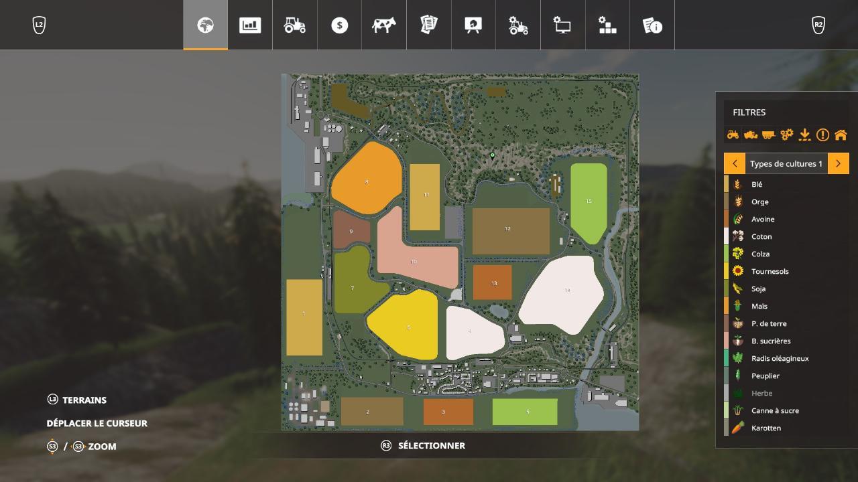Viewport: 858px width, 482px height.
Task: Open the contracts papers tab
Action: click(429, 25)
